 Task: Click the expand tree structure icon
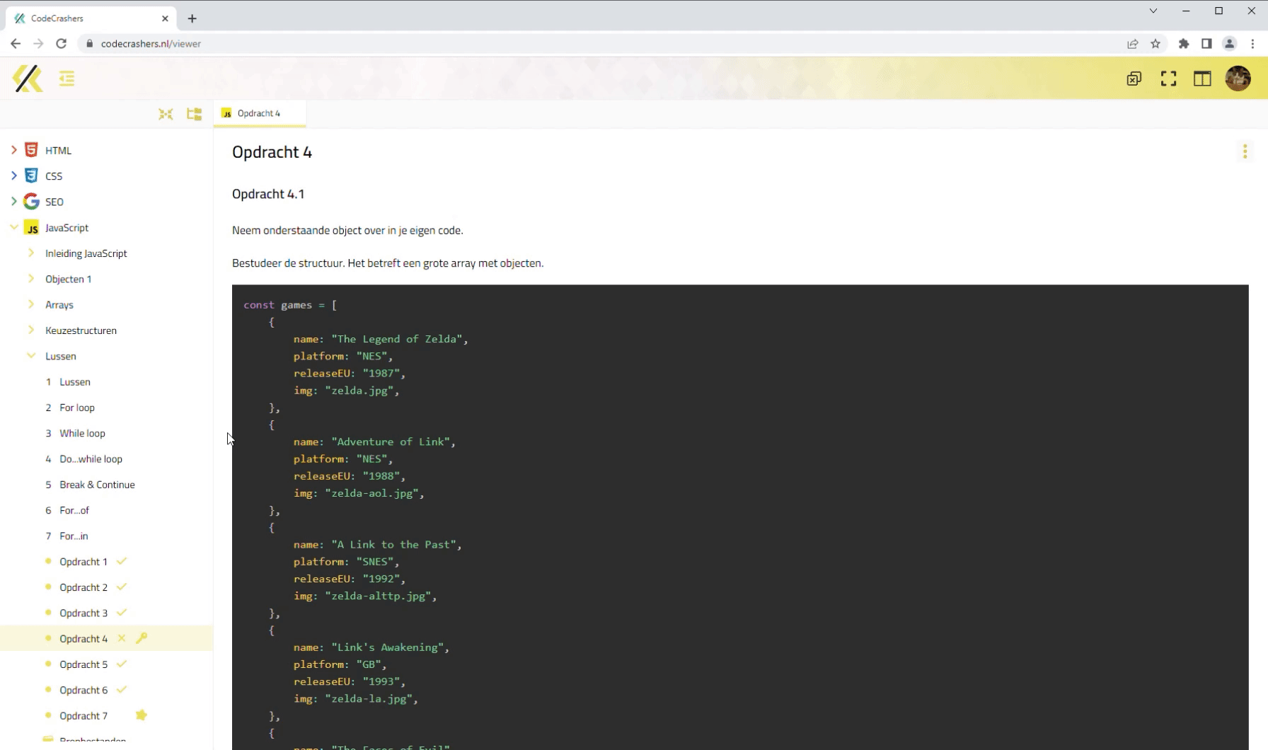point(194,114)
